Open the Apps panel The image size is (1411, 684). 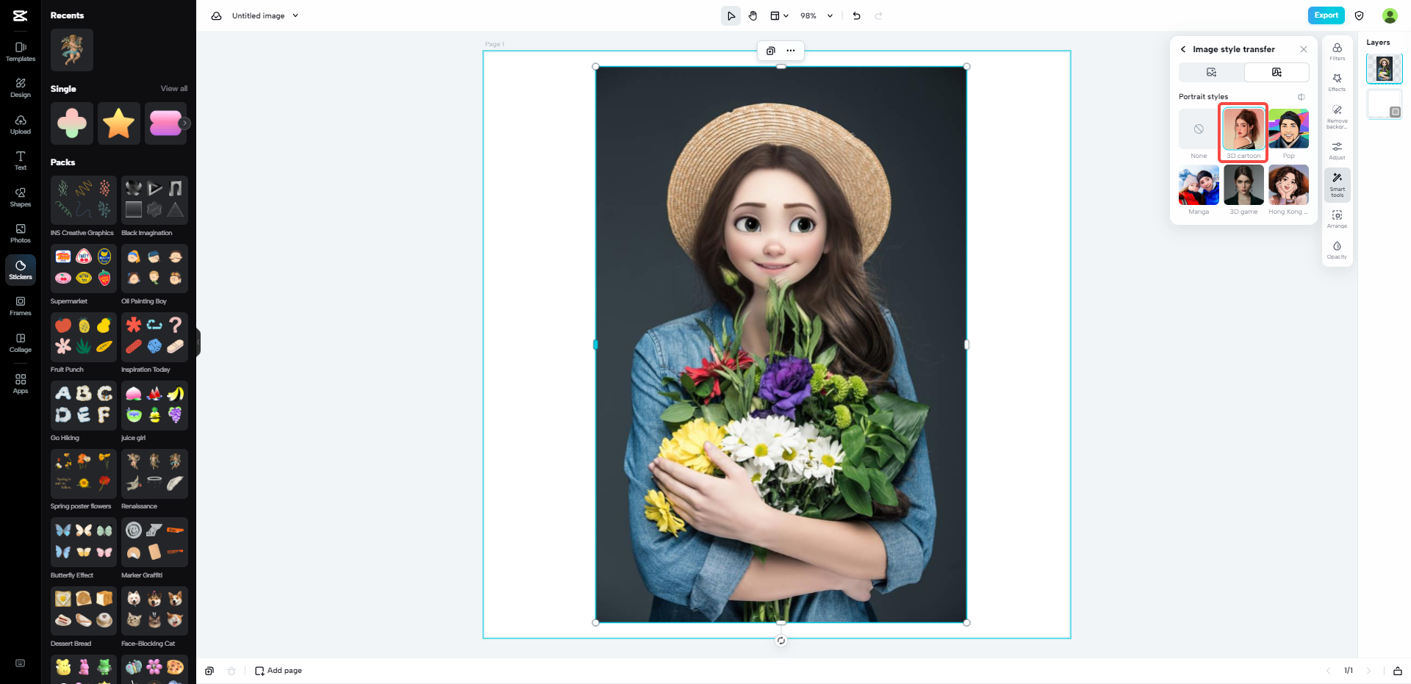click(x=21, y=384)
